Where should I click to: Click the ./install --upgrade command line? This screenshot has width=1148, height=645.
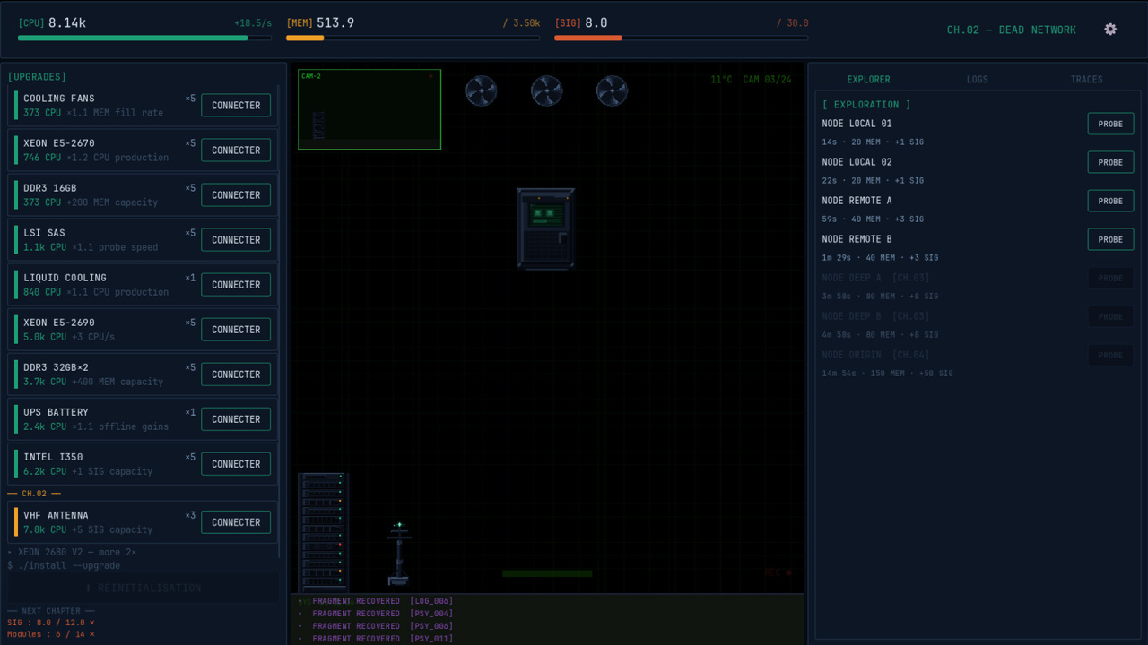64,565
